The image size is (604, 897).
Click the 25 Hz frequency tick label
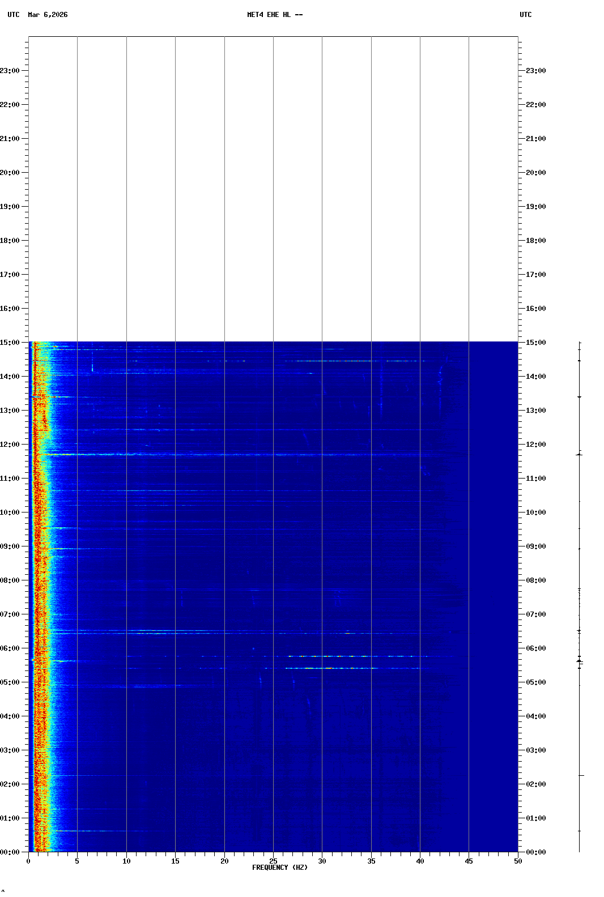click(273, 861)
